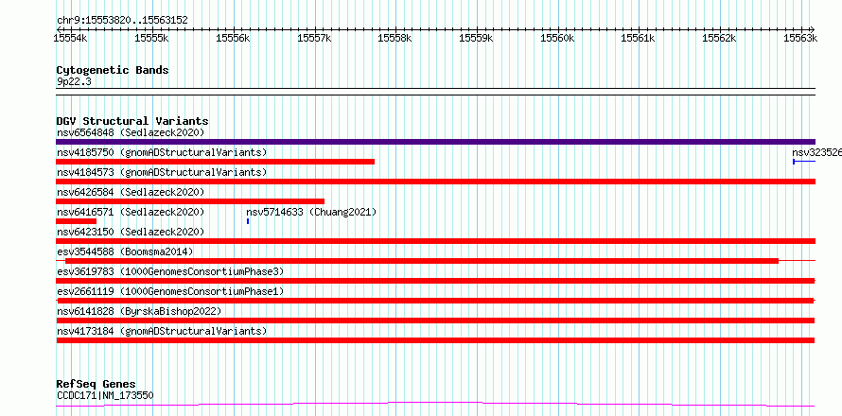Click the Cytogenetic Bands track title
The width and height of the screenshot is (842, 416).
tap(113, 70)
